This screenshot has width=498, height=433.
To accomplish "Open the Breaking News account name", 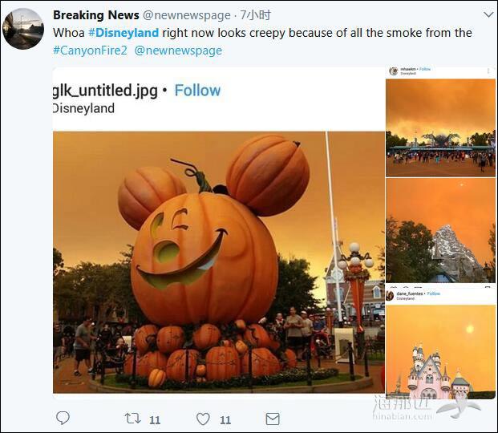I will click(96, 15).
